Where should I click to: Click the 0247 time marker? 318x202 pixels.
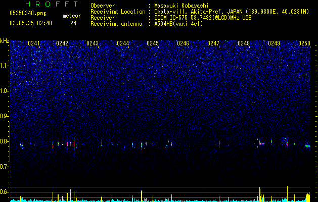[x=213, y=43]
